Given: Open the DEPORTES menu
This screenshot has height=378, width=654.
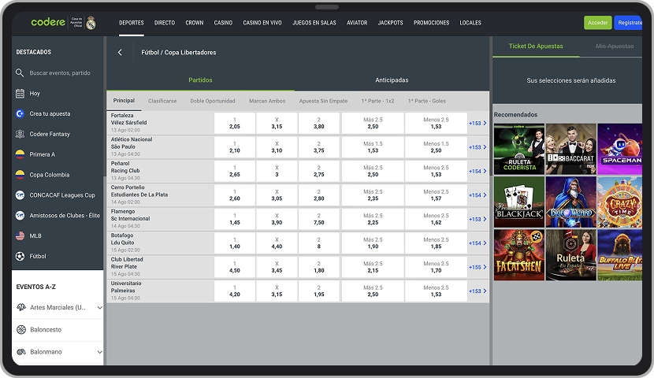Looking at the screenshot, I should (x=132, y=23).
